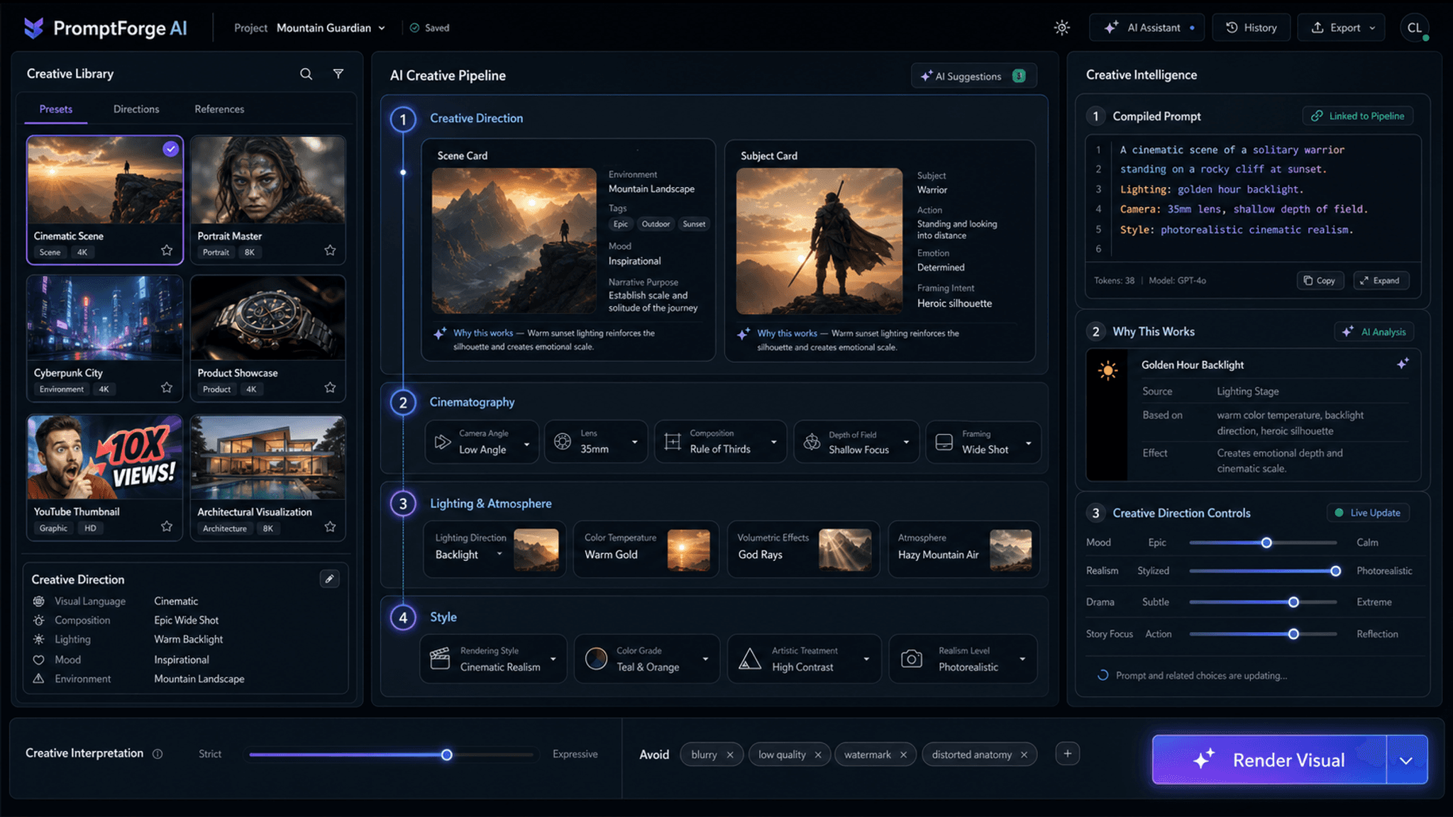Favorite the Cinematic Scene preset star
The height and width of the screenshot is (817, 1453).
[167, 250]
